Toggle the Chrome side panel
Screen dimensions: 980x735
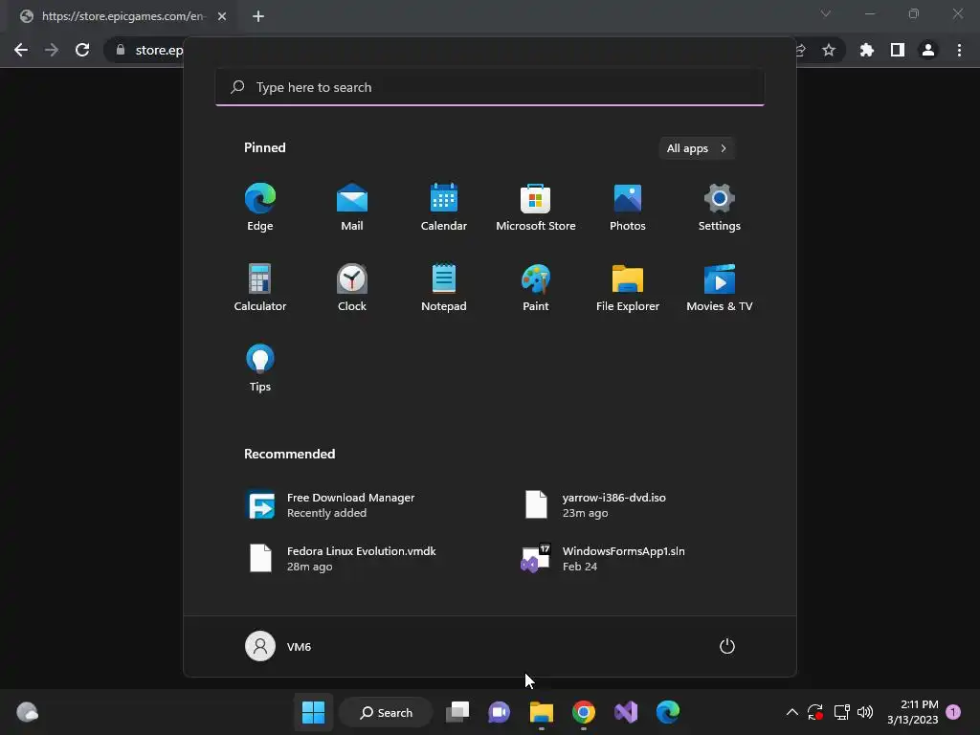[898, 50]
